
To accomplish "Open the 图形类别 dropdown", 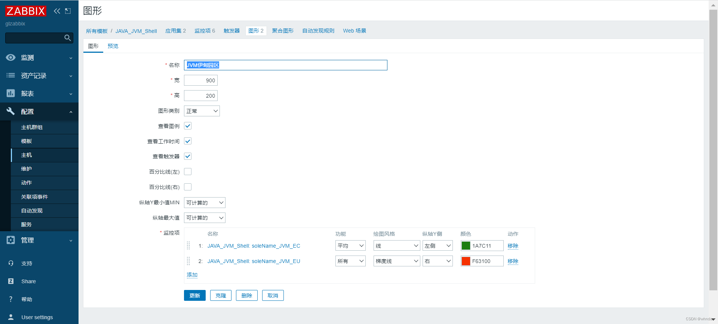I will point(202,111).
